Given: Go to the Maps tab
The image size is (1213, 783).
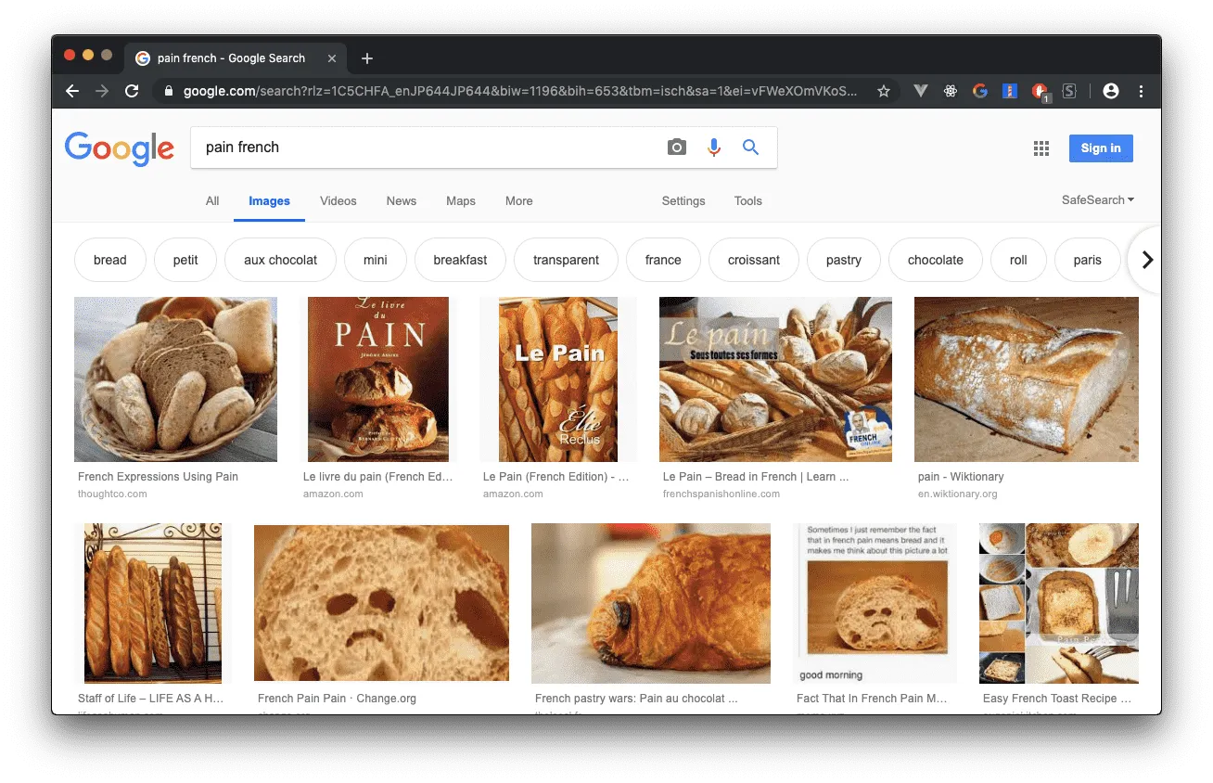Looking at the screenshot, I should coord(461,201).
